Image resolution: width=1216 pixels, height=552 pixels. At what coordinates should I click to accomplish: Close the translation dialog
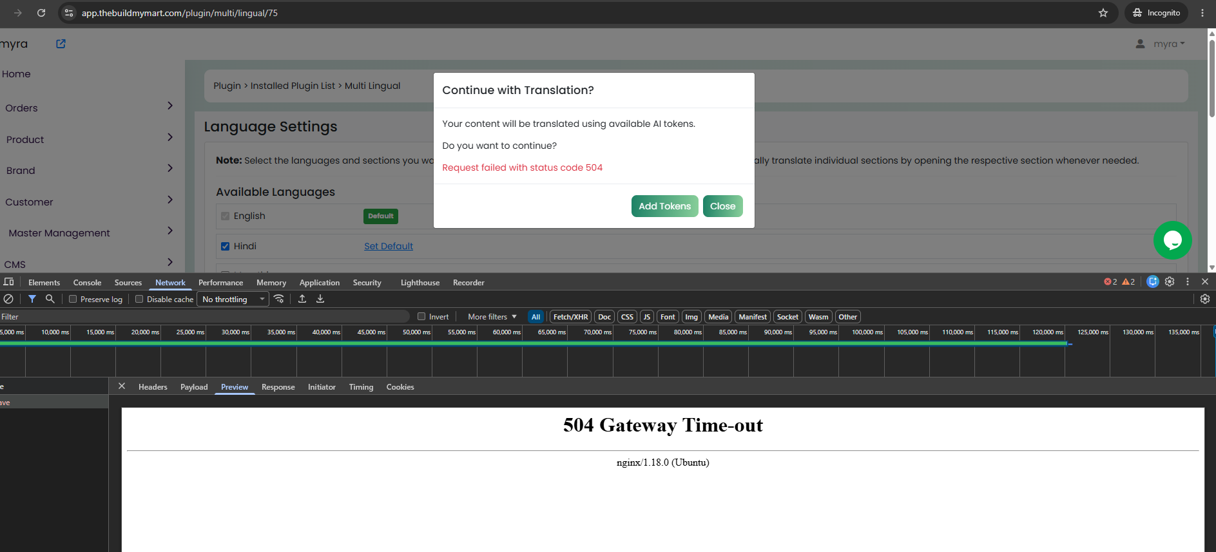pos(722,206)
